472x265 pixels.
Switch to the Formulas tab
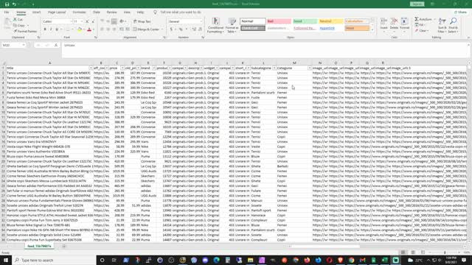point(79,13)
